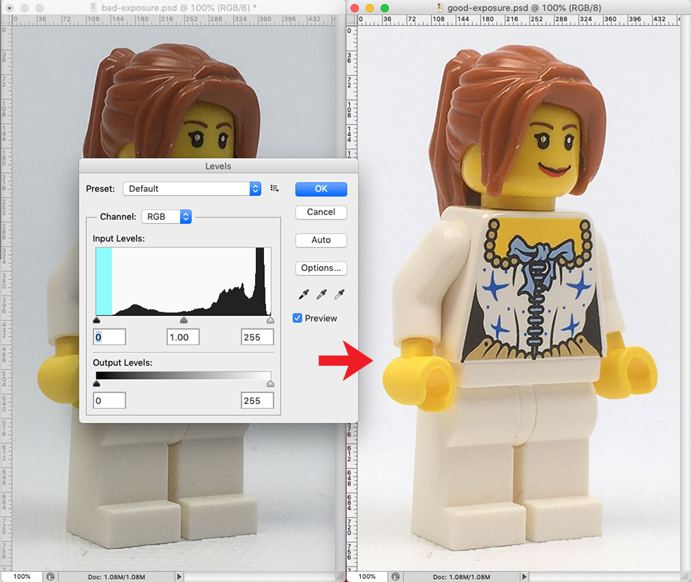Click the document proxy icon in good-exposure title bar
This screenshot has width=691, height=582.
pos(440,8)
